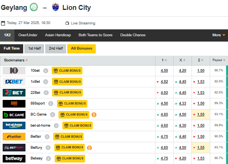Image resolution: width=228 pixels, height=164 pixels.
Task: Claim the bonus for Betfair
Action: (x=68, y=137)
